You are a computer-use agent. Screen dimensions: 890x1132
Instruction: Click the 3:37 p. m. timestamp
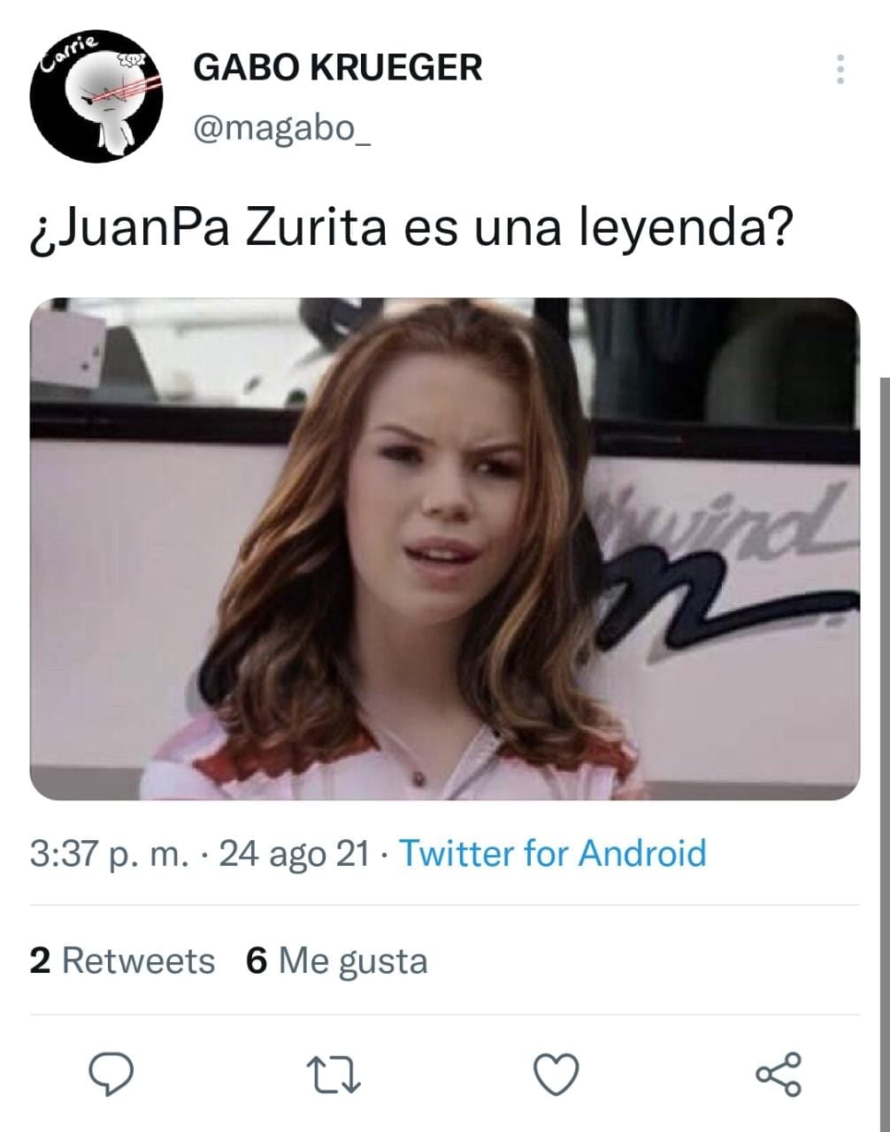coord(109,854)
